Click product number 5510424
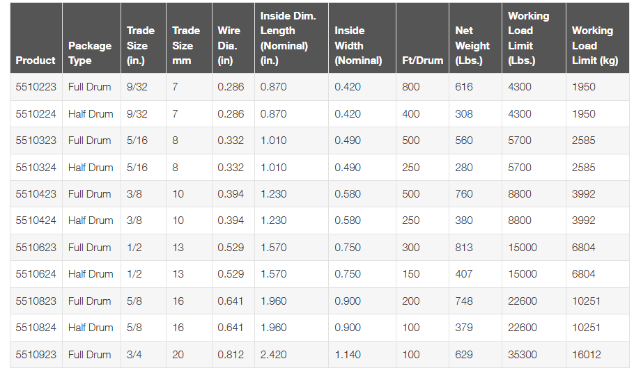634x368 pixels. tap(36, 221)
